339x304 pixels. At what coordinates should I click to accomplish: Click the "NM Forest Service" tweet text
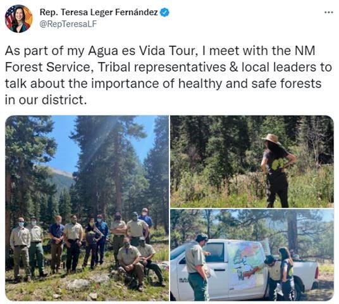[160, 59]
